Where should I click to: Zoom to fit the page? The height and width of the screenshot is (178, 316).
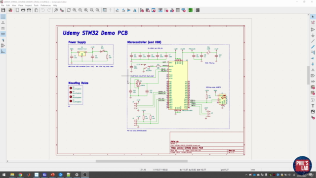[86, 10]
